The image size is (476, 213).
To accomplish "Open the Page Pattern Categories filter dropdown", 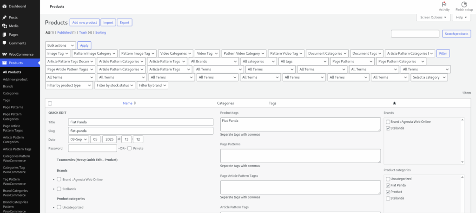I will 401,62.
